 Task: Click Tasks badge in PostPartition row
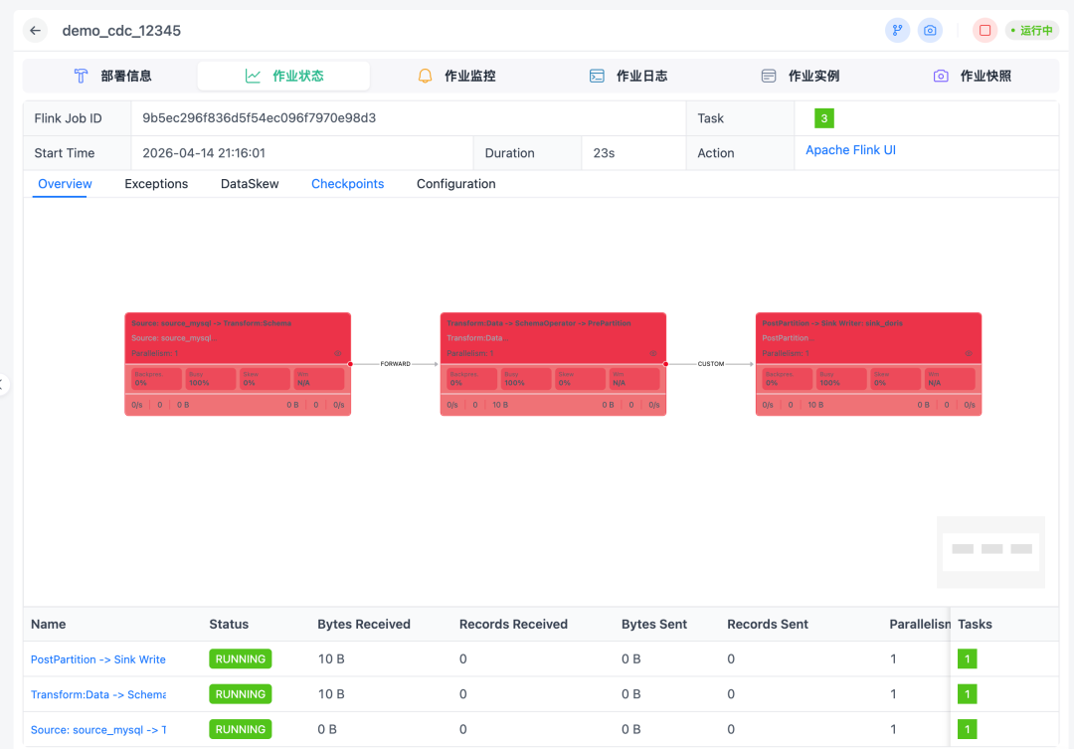pyautogui.click(x=968, y=659)
